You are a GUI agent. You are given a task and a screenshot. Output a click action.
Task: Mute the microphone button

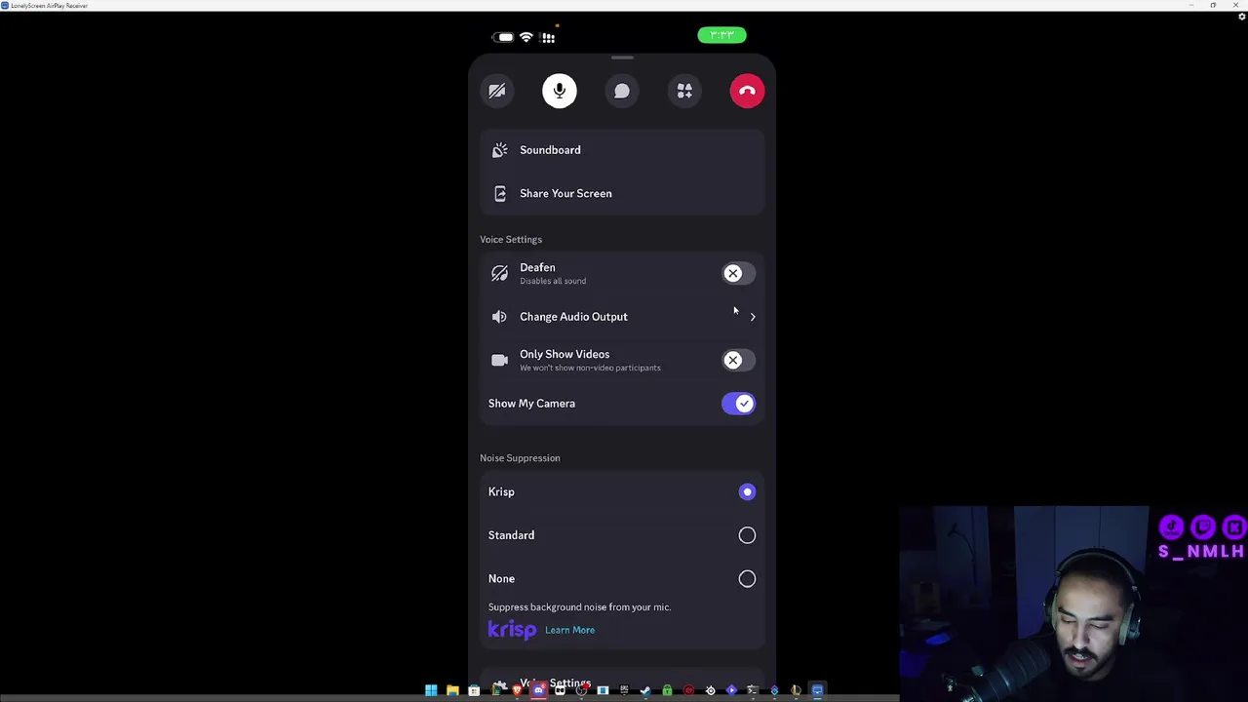tap(560, 91)
